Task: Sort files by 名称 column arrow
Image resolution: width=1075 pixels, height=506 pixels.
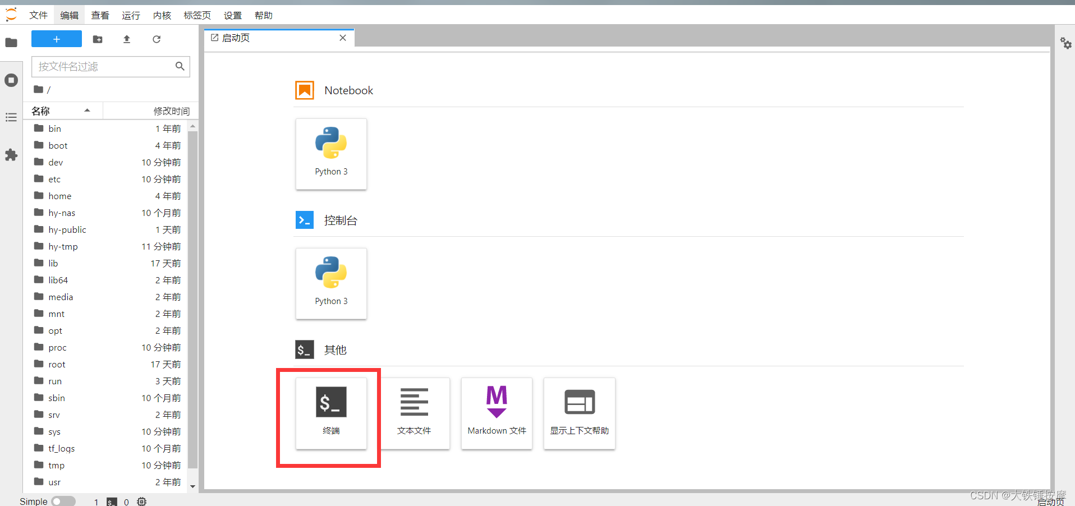Action: (x=87, y=111)
